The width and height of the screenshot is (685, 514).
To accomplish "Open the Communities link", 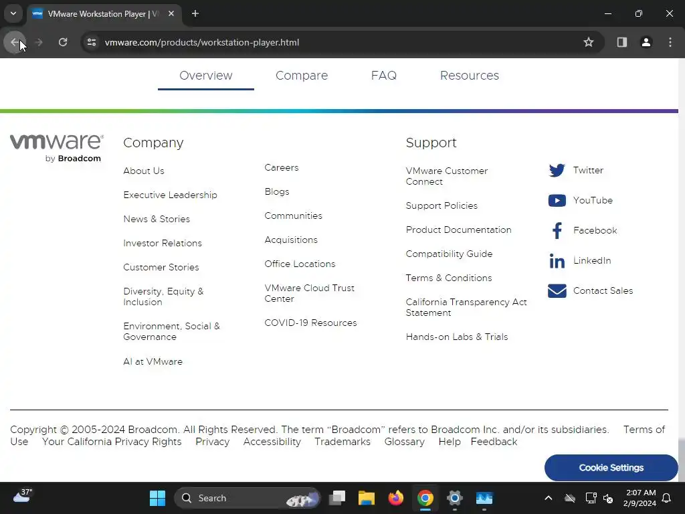I will (293, 216).
